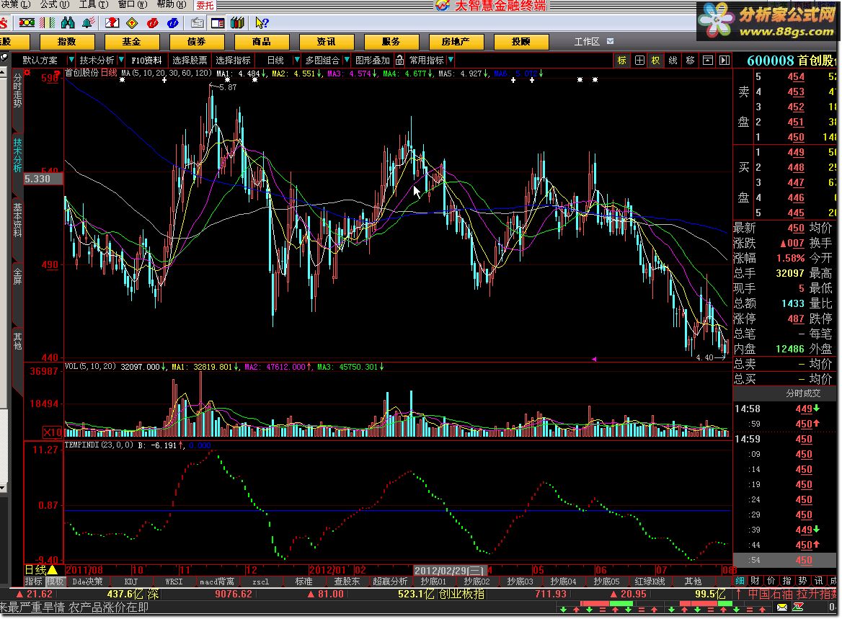Toggle the 权 rights adjustment button

[x=655, y=61]
